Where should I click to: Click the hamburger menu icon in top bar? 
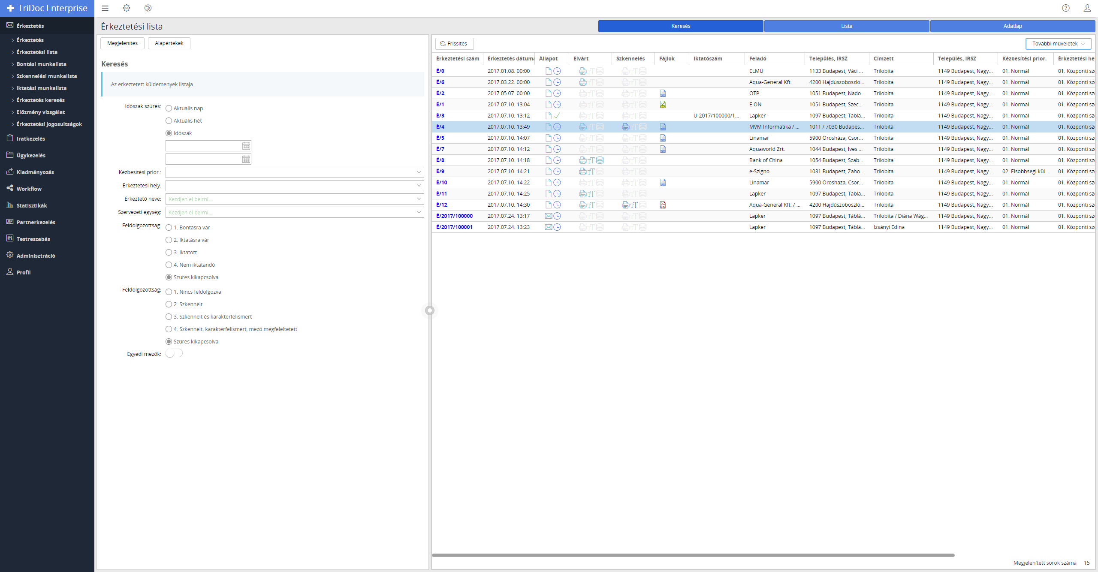[x=105, y=8]
